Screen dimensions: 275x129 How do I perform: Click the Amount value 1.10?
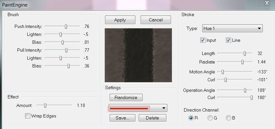pos(81,105)
